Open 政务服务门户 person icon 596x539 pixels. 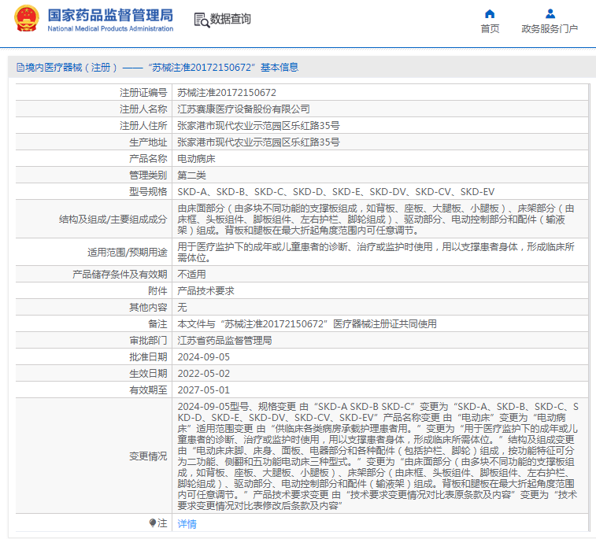click(550, 14)
